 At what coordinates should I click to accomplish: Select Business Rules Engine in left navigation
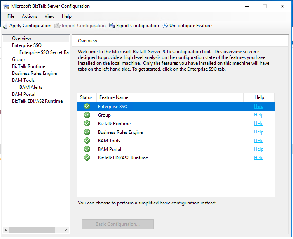pos(34,73)
